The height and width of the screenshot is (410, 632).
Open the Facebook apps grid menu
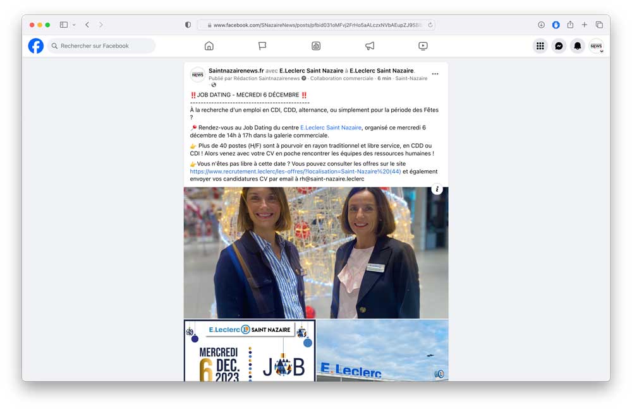tap(540, 46)
